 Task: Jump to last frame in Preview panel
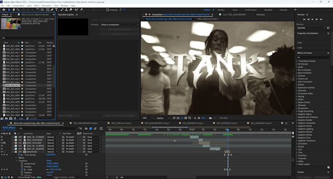click(321, 19)
